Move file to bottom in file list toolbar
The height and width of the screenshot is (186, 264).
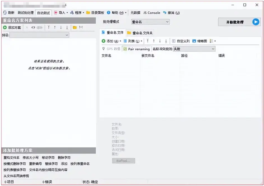click(166, 41)
